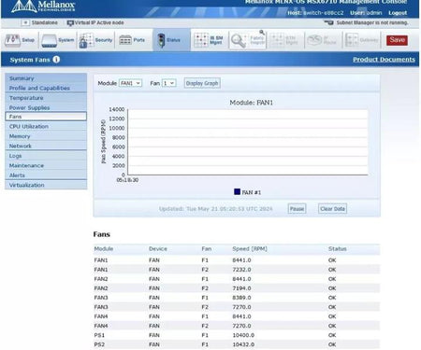The height and width of the screenshot is (350, 421).
Task: Select the Status traffic light icon
Action: tap(161, 40)
